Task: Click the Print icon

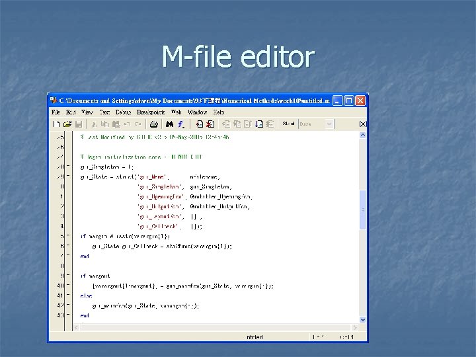Action: click(154, 124)
